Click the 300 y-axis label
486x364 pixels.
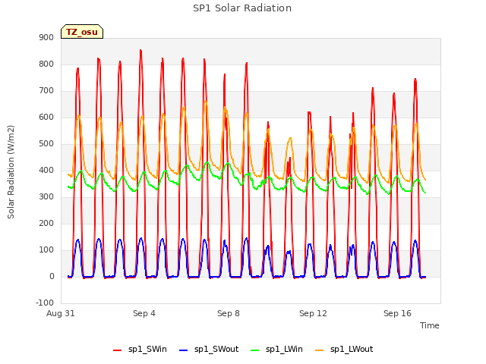(46, 197)
